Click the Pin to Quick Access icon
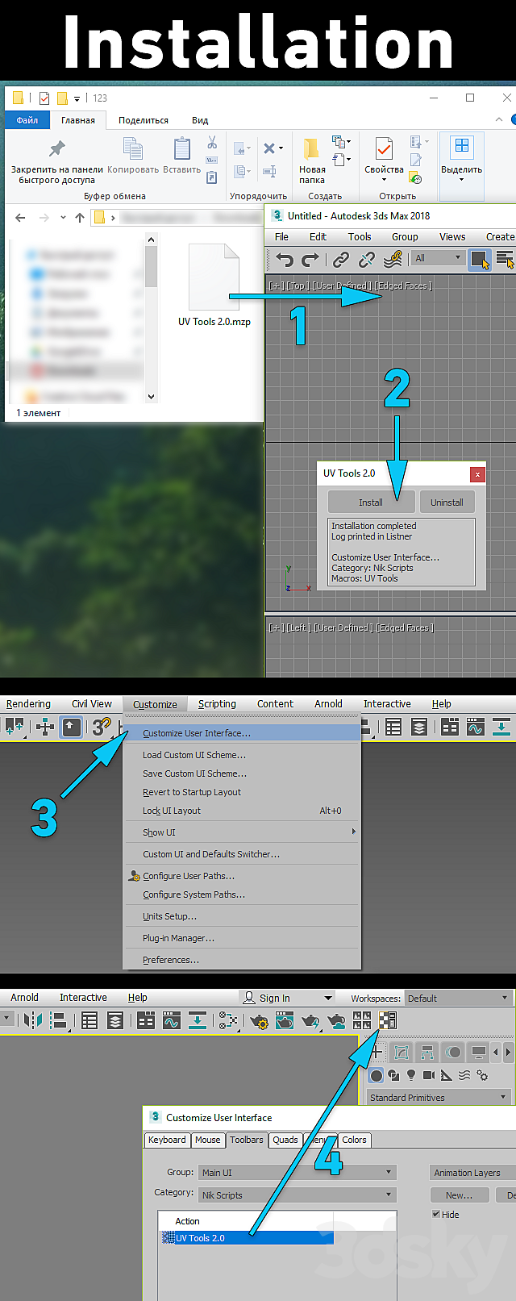The height and width of the screenshot is (1301, 516). [56, 149]
